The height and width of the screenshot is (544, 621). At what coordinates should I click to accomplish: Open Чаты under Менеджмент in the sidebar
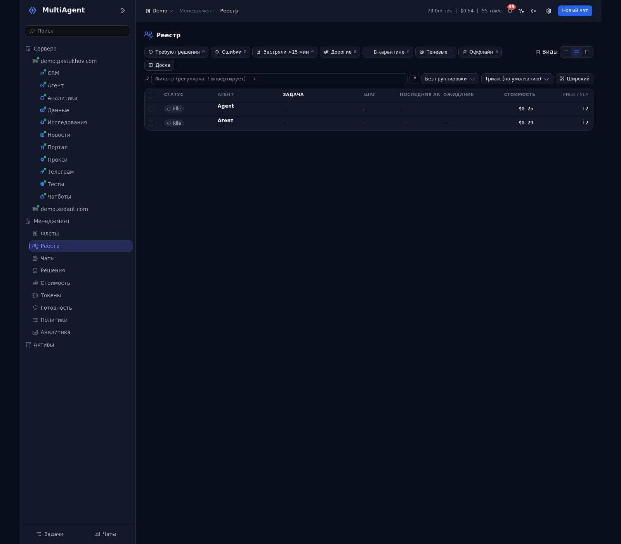click(81, 258)
